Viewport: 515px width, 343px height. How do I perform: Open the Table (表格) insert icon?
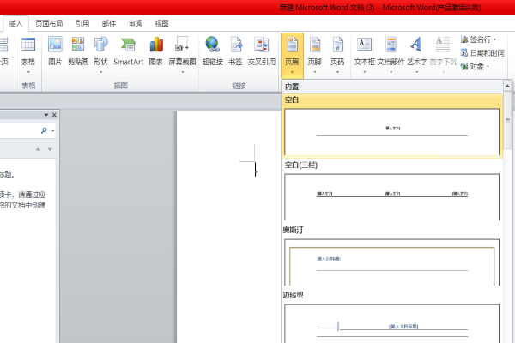point(28,45)
